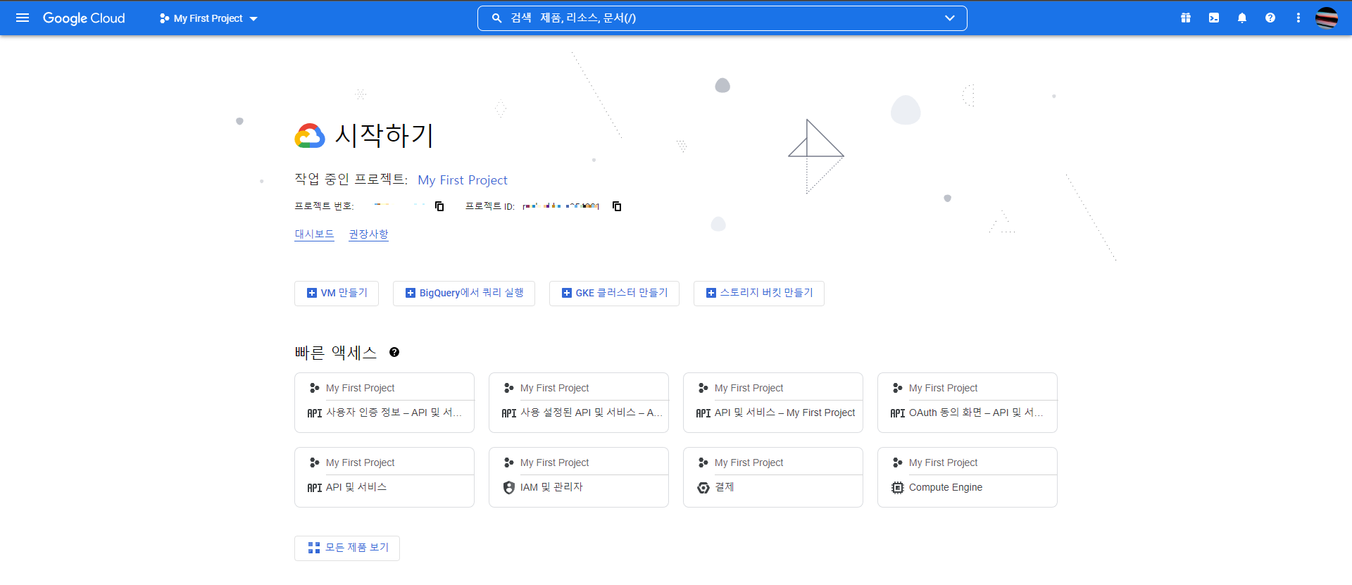Open the 결제 billing card
The width and height of the screenshot is (1352, 585).
(773, 477)
